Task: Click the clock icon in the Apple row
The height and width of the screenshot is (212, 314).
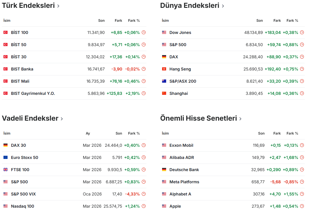Action: [x=302, y=206]
